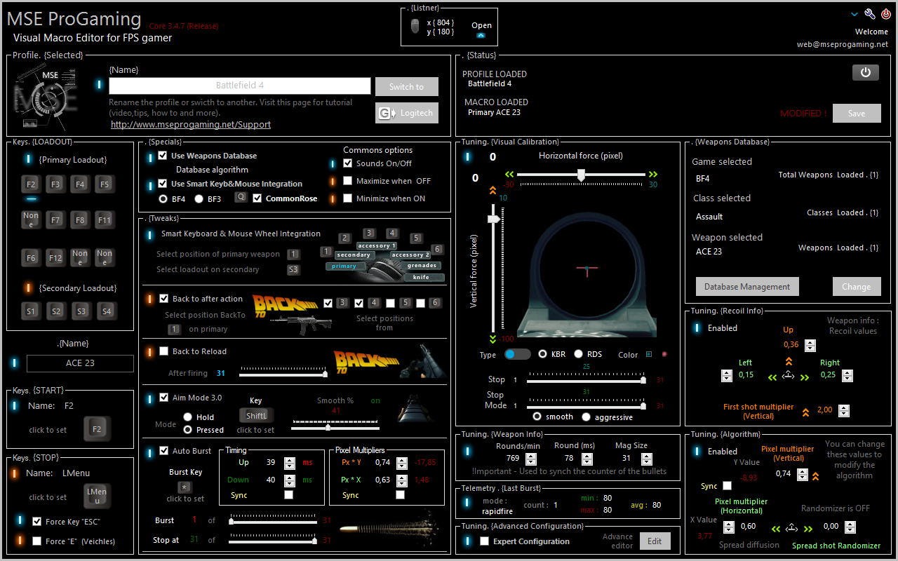Image resolution: width=898 pixels, height=561 pixels.
Task: Enable Expert Configuration checkbox
Action: pos(484,541)
